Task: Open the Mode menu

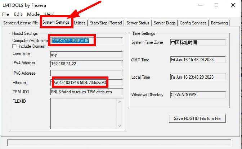Action: (x=33, y=14)
